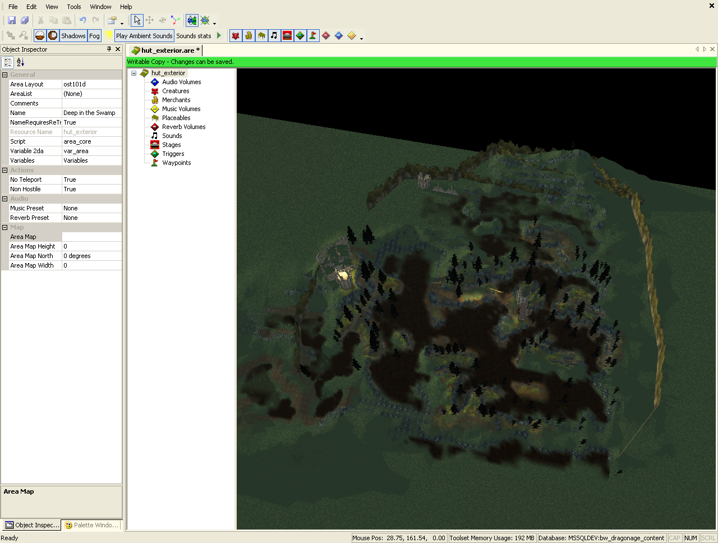Select Creatures in the area tree
This screenshot has width=718, height=543.
pos(176,91)
